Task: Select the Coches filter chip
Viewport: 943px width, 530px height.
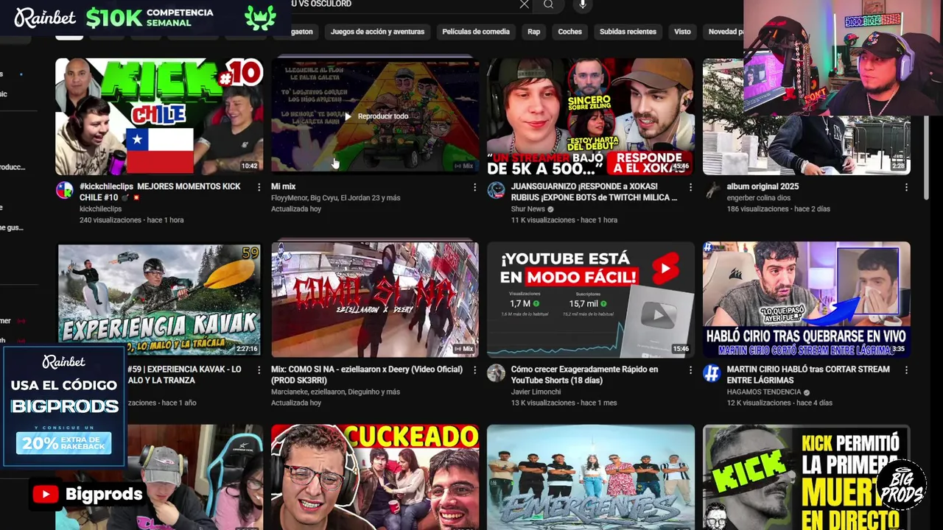Action: [569, 32]
